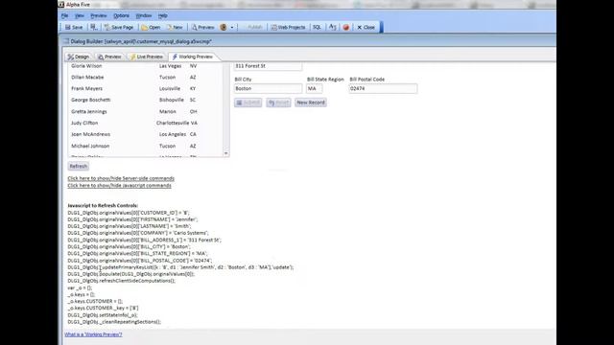Select Dillan Macabe row in the list

click(146, 77)
